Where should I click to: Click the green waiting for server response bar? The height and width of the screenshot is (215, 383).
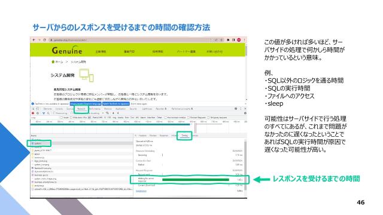coord(196,180)
